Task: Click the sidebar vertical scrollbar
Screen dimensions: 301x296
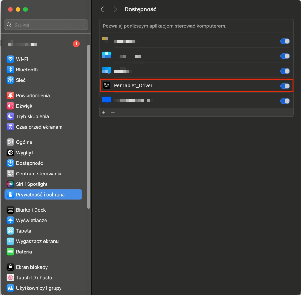Action: tap(89, 127)
